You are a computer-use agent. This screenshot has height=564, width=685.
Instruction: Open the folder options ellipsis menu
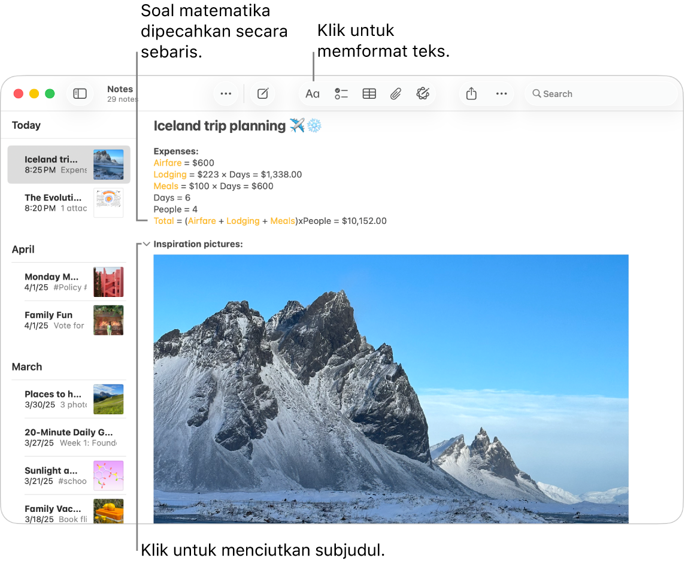point(226,93)
